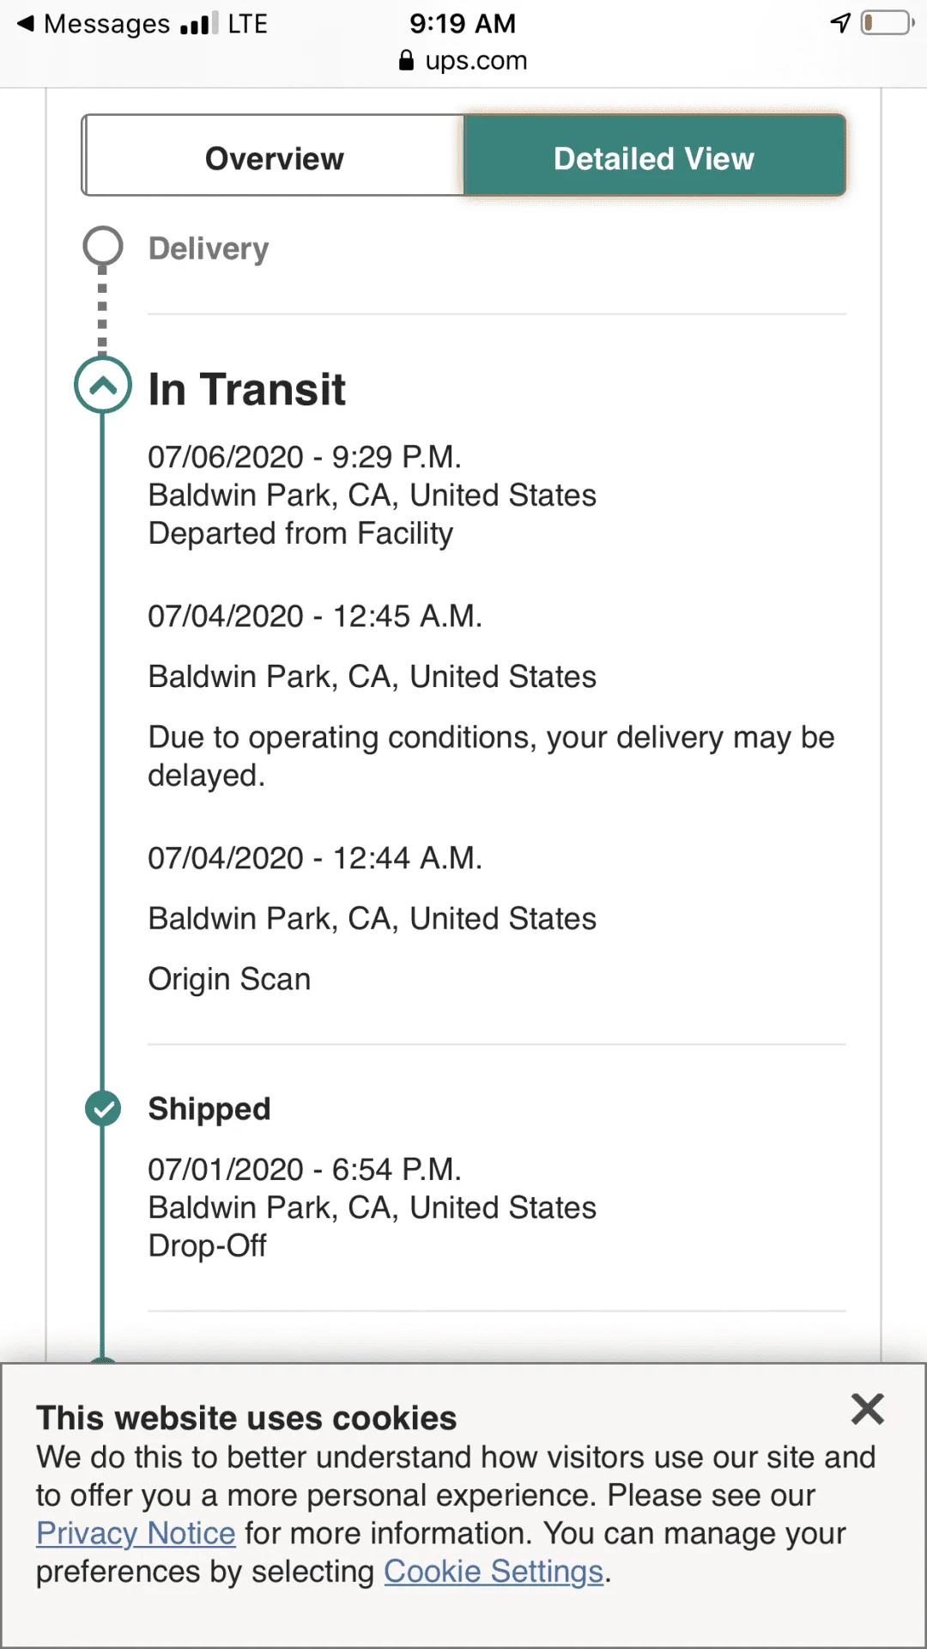The image size is (927, 1649).
Task: Collapse the In Transit chevron
Action: point(103,386)
